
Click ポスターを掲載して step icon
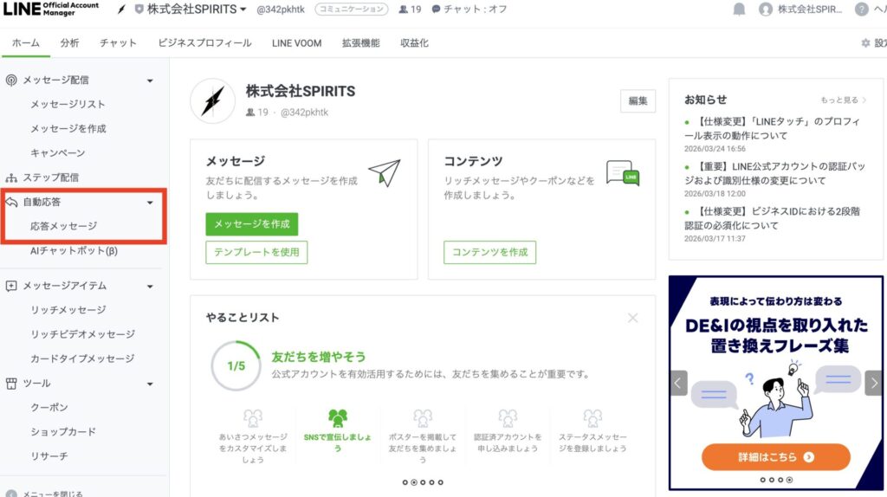click(x=423, y=418)
